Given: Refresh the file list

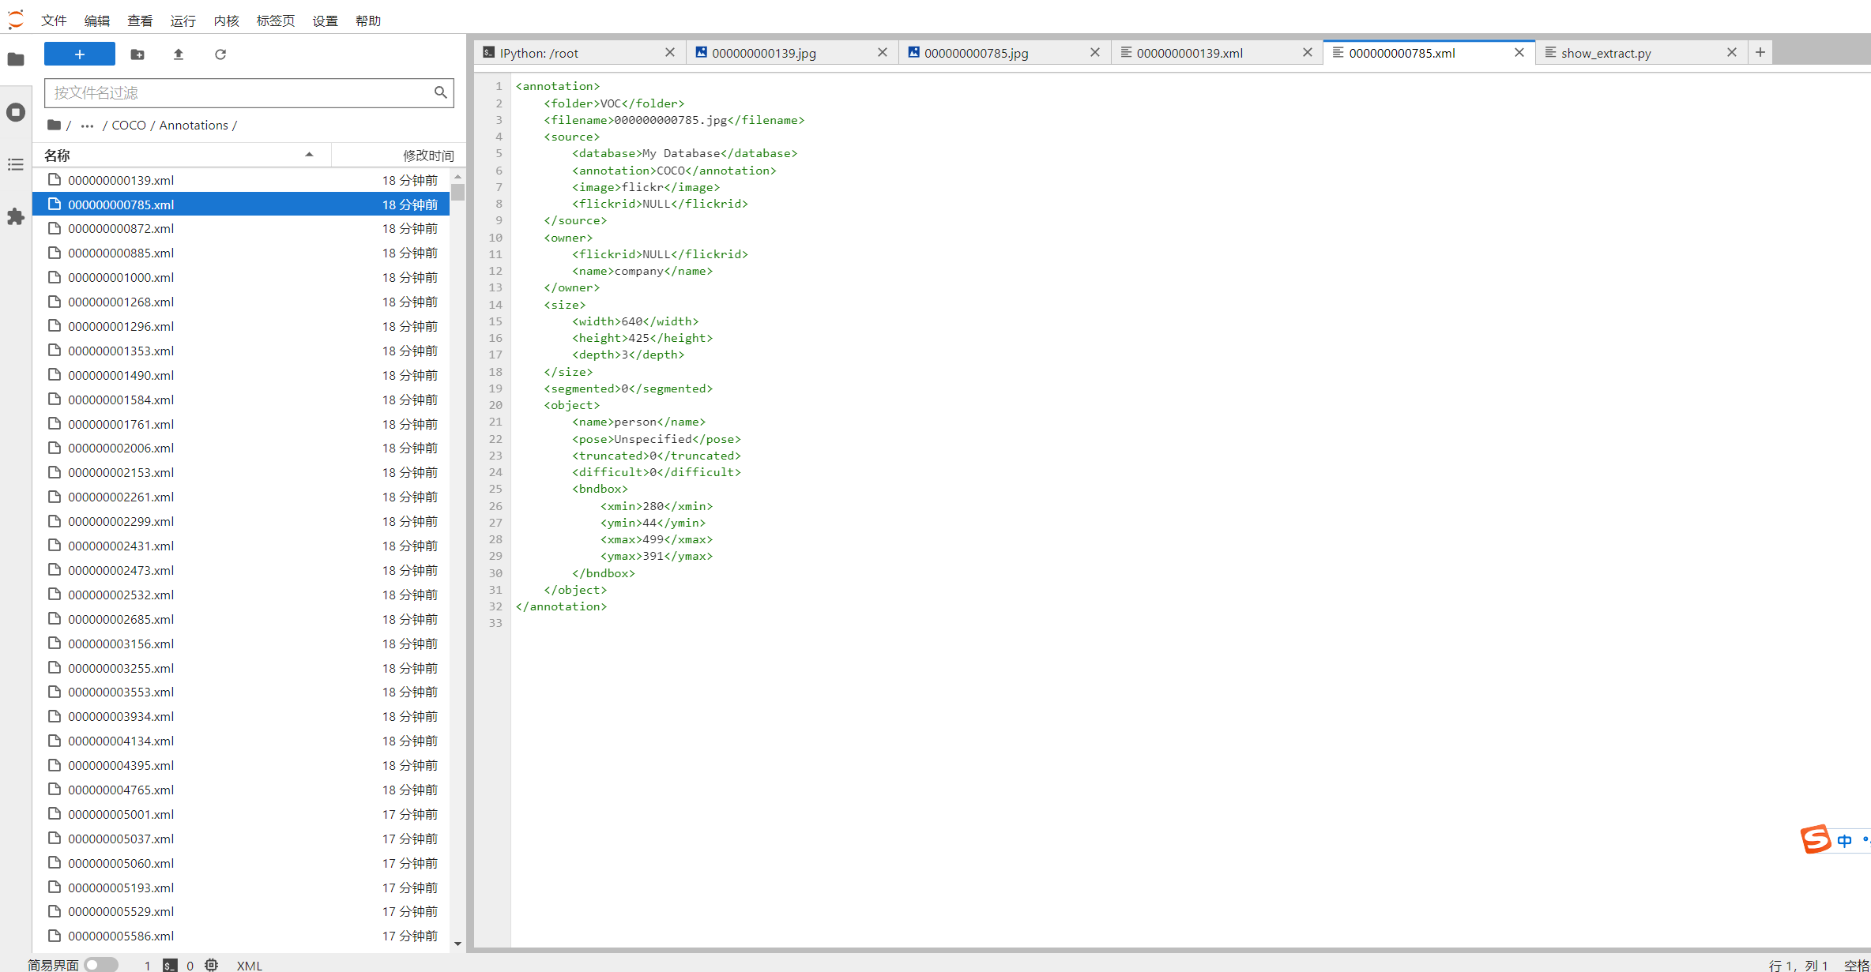Looking at the screenshot, I should [x=220, y=54].
